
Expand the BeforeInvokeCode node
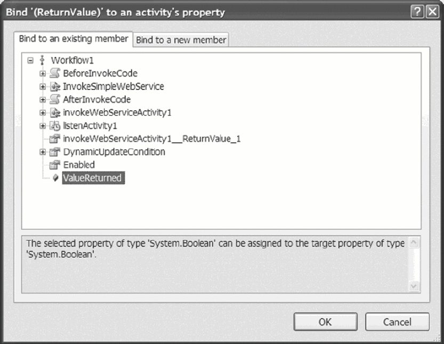[x=43, y=73]
